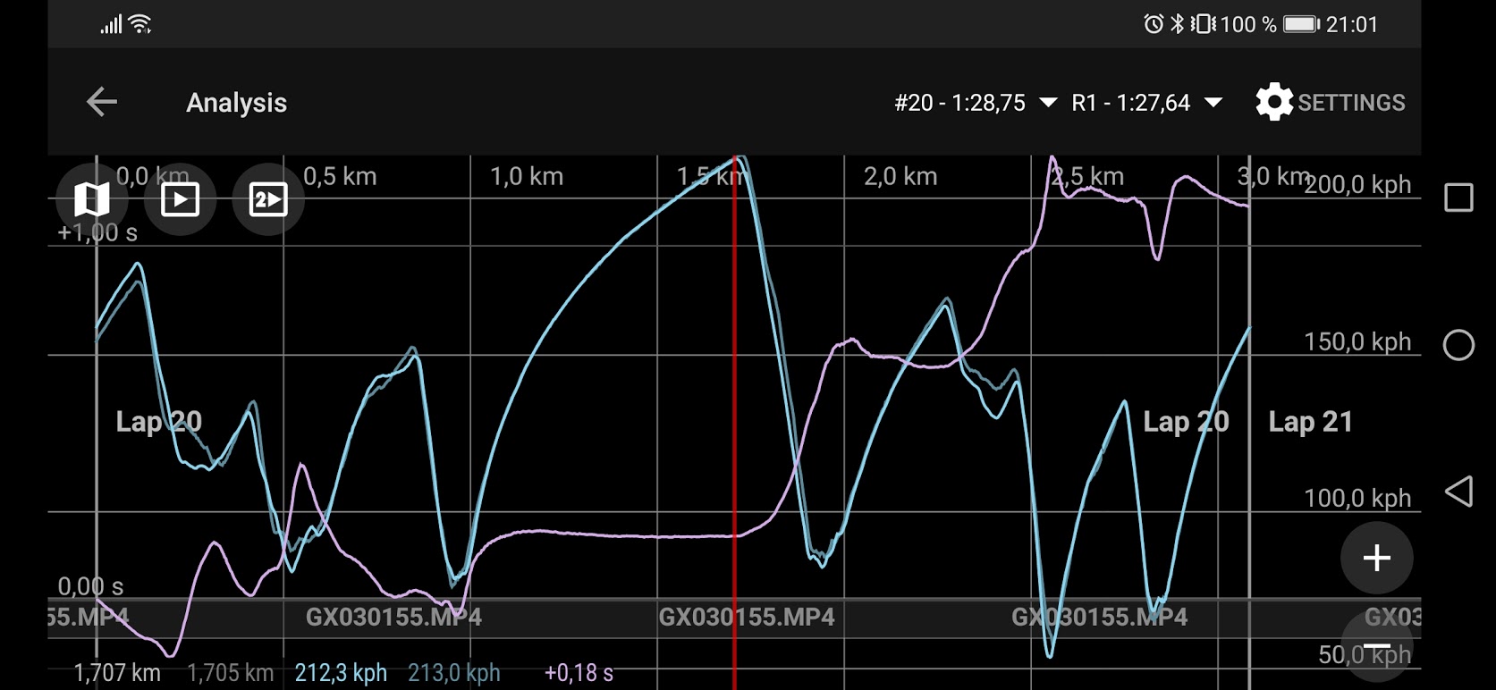
Task: Open the track map view
Action: pos(91,199)
